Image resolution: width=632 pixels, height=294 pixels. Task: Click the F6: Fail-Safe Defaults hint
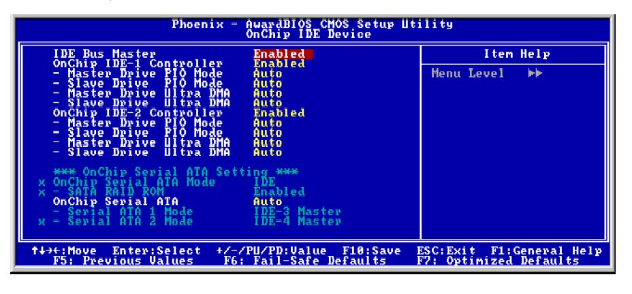pos(304,261)
